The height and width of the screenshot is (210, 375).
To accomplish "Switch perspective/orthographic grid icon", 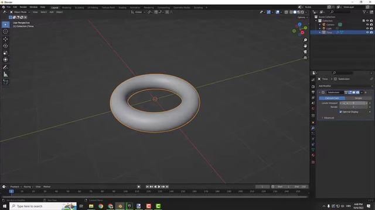I will point(305,58).
